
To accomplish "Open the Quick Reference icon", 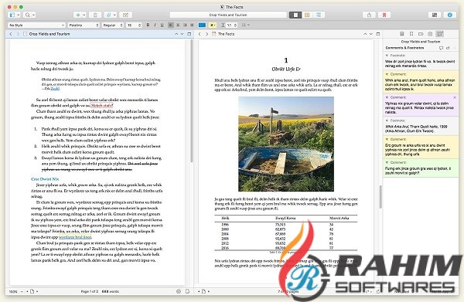I will [126, 15].
